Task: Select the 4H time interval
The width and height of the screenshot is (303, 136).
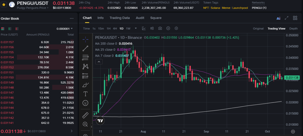Action: [x=115, y=29]
